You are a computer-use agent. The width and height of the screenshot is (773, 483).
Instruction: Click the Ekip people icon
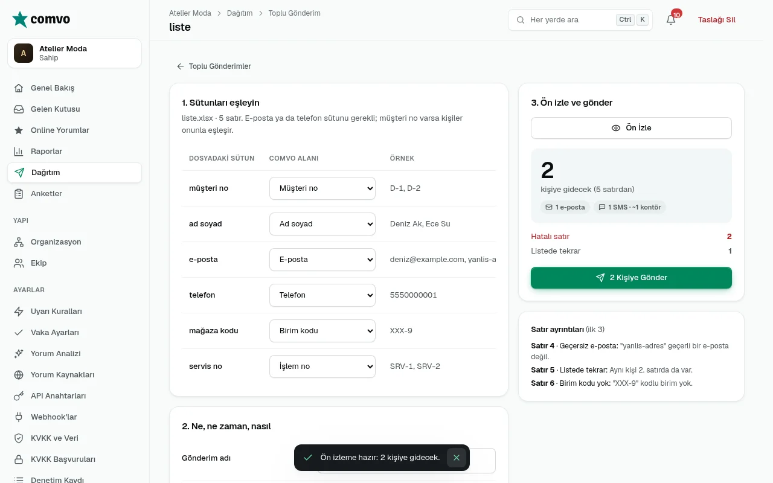click(x=19, y=263)
